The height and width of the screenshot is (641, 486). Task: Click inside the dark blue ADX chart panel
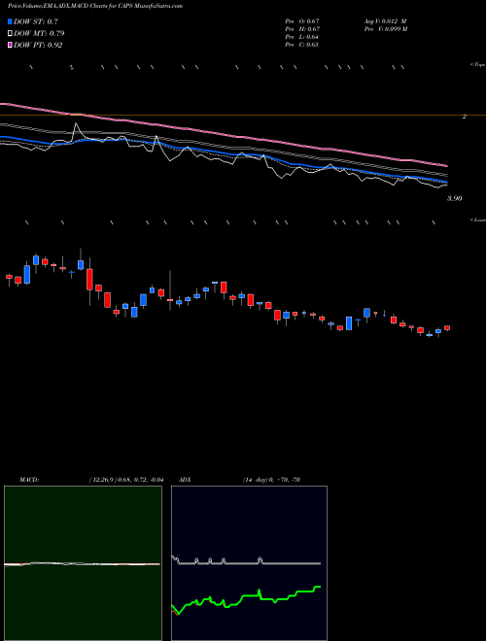(x=249, y=563)
